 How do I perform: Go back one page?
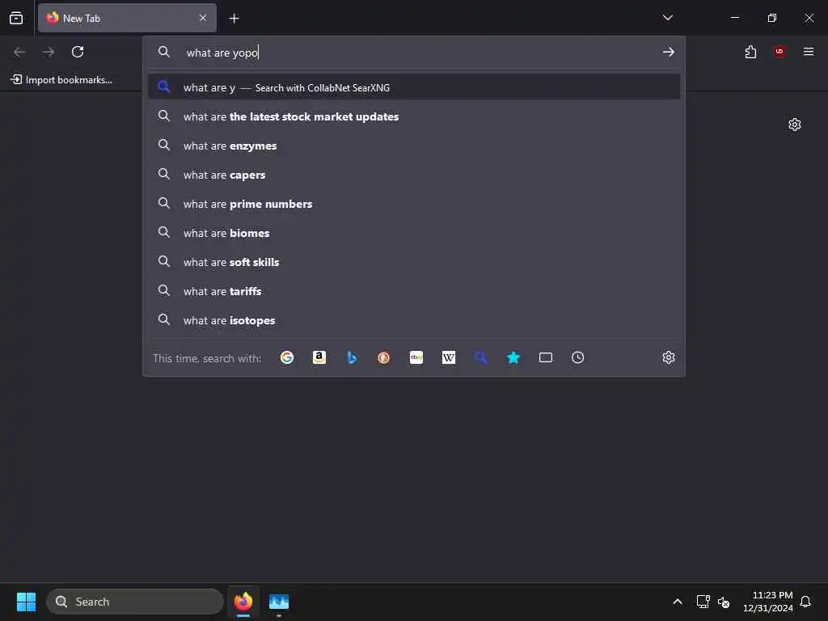[19, 52]
